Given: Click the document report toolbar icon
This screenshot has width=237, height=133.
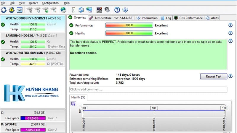Looking at the screenshot, I should (73, 10).
